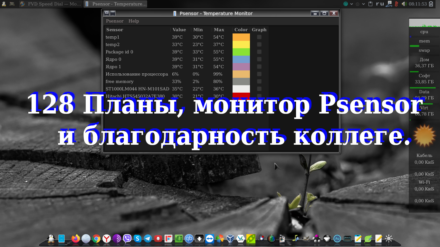Toggle graph checkbox for Ядро 0

coord(259,59)
